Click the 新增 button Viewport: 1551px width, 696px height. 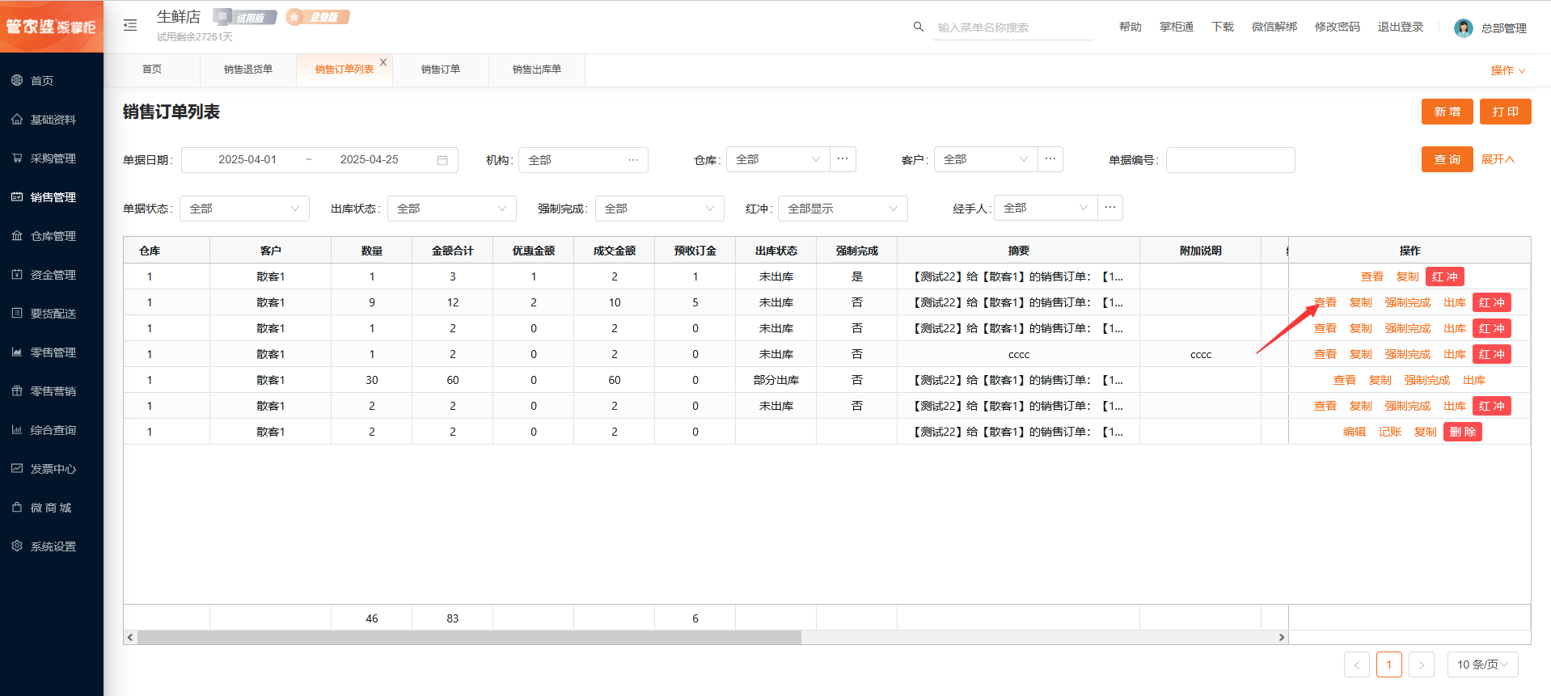1447,112
